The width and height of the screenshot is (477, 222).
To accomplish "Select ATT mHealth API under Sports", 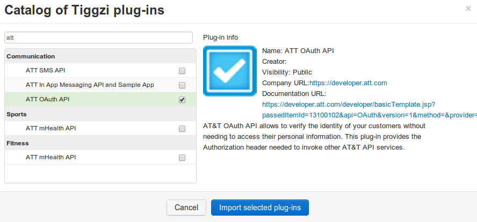I will click(x=50, y=128).
